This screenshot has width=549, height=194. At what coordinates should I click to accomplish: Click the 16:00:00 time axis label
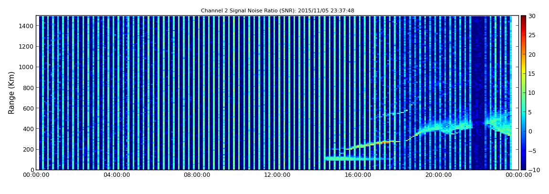click(357, 175)
